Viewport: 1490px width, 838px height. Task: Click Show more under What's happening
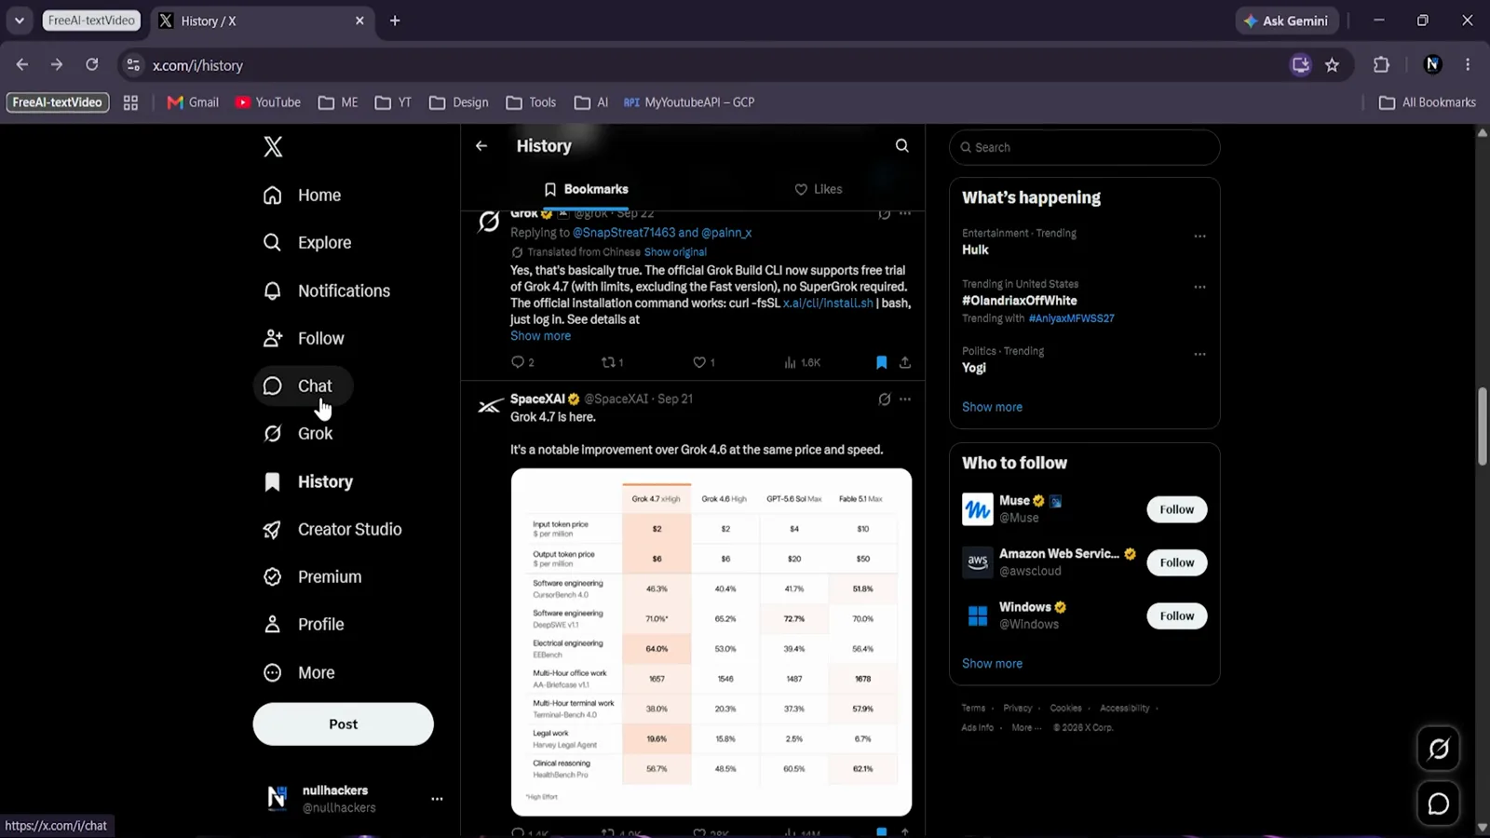(992, 407)
